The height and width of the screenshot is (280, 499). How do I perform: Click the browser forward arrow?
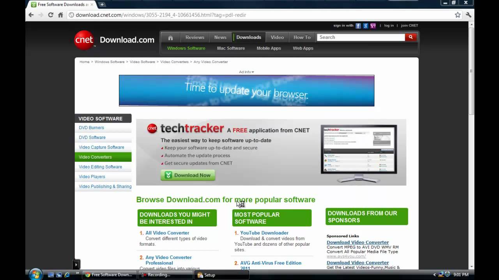(x=41, y=15)
